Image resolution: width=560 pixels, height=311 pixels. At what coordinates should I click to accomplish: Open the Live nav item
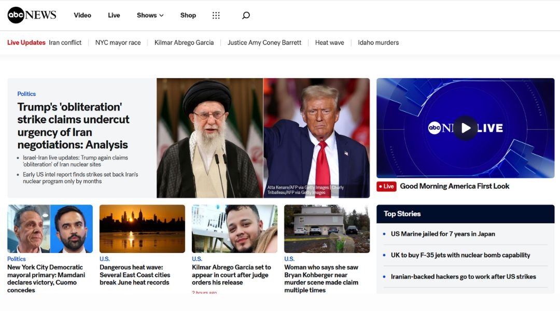click(x=114, y=16)
